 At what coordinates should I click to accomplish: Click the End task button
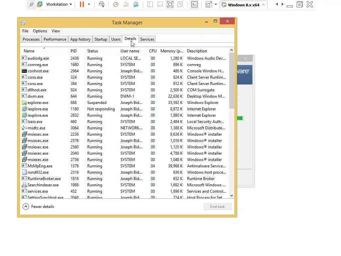(x=217, y=207)
